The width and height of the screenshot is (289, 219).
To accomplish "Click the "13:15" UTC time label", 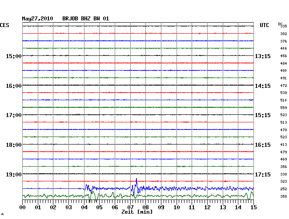I will coord(263,56).
